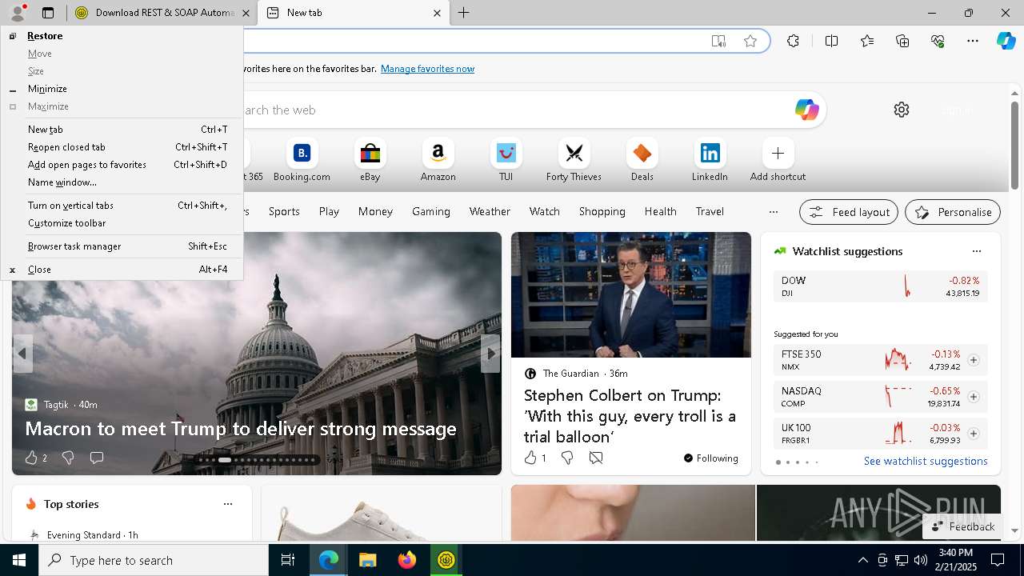Click Add shortcut plus tile
Screen dimensions: 1024x576
[x=778, y=161]
